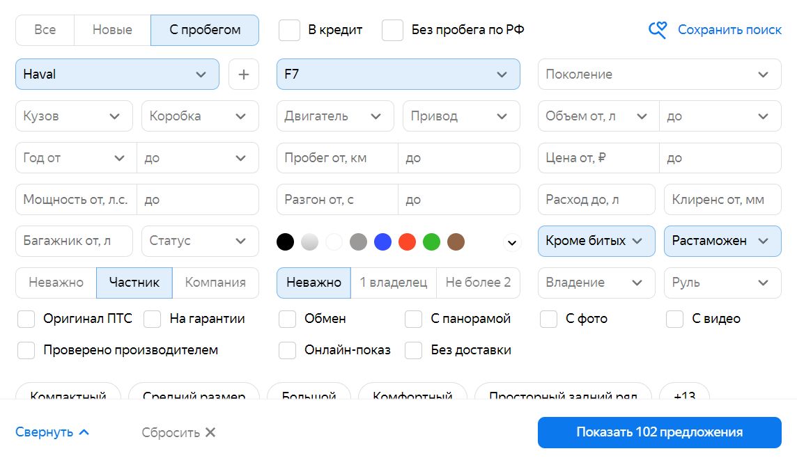Click the heart icon next to Сохранить поиск
The width and height of the screenshot is (797, 458).
657,30
